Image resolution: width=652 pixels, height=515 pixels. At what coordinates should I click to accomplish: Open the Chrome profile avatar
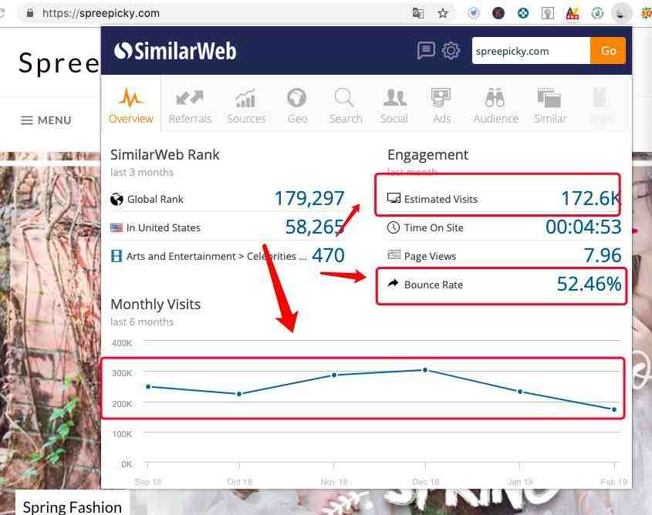pyautogui.click(x=621, y=13)
